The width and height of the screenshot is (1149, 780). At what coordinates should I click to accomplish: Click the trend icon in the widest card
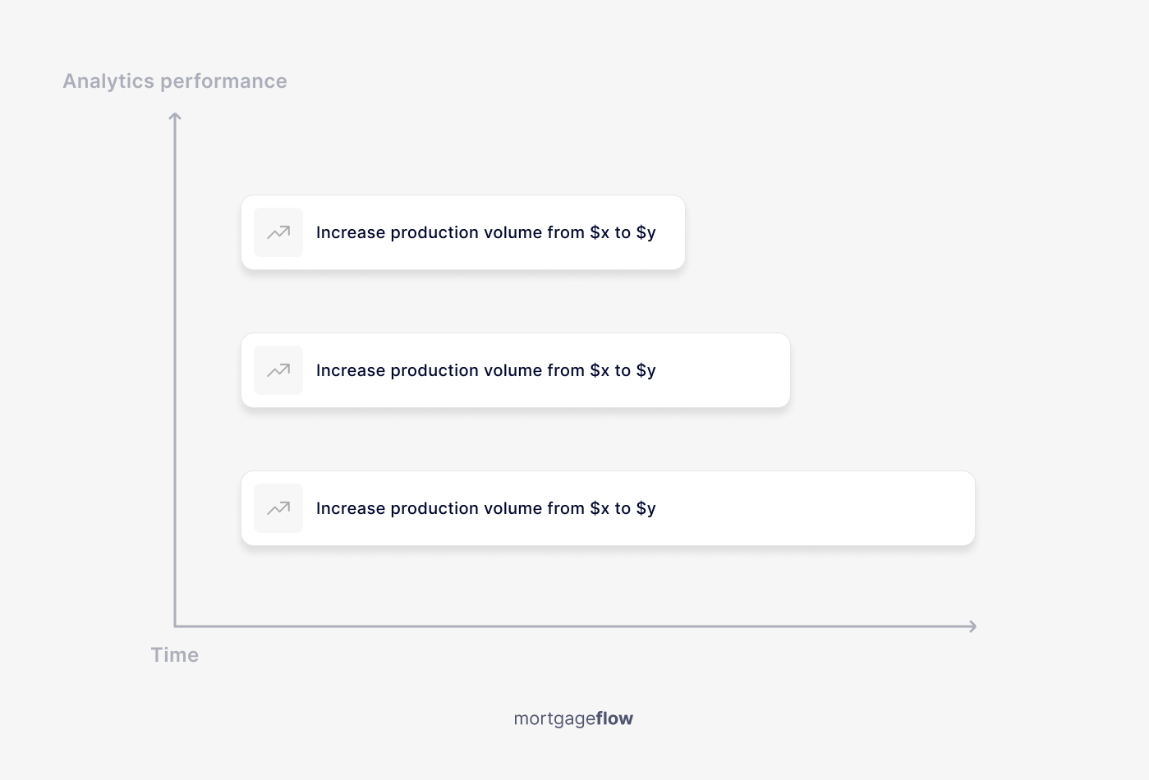point(278,508)
